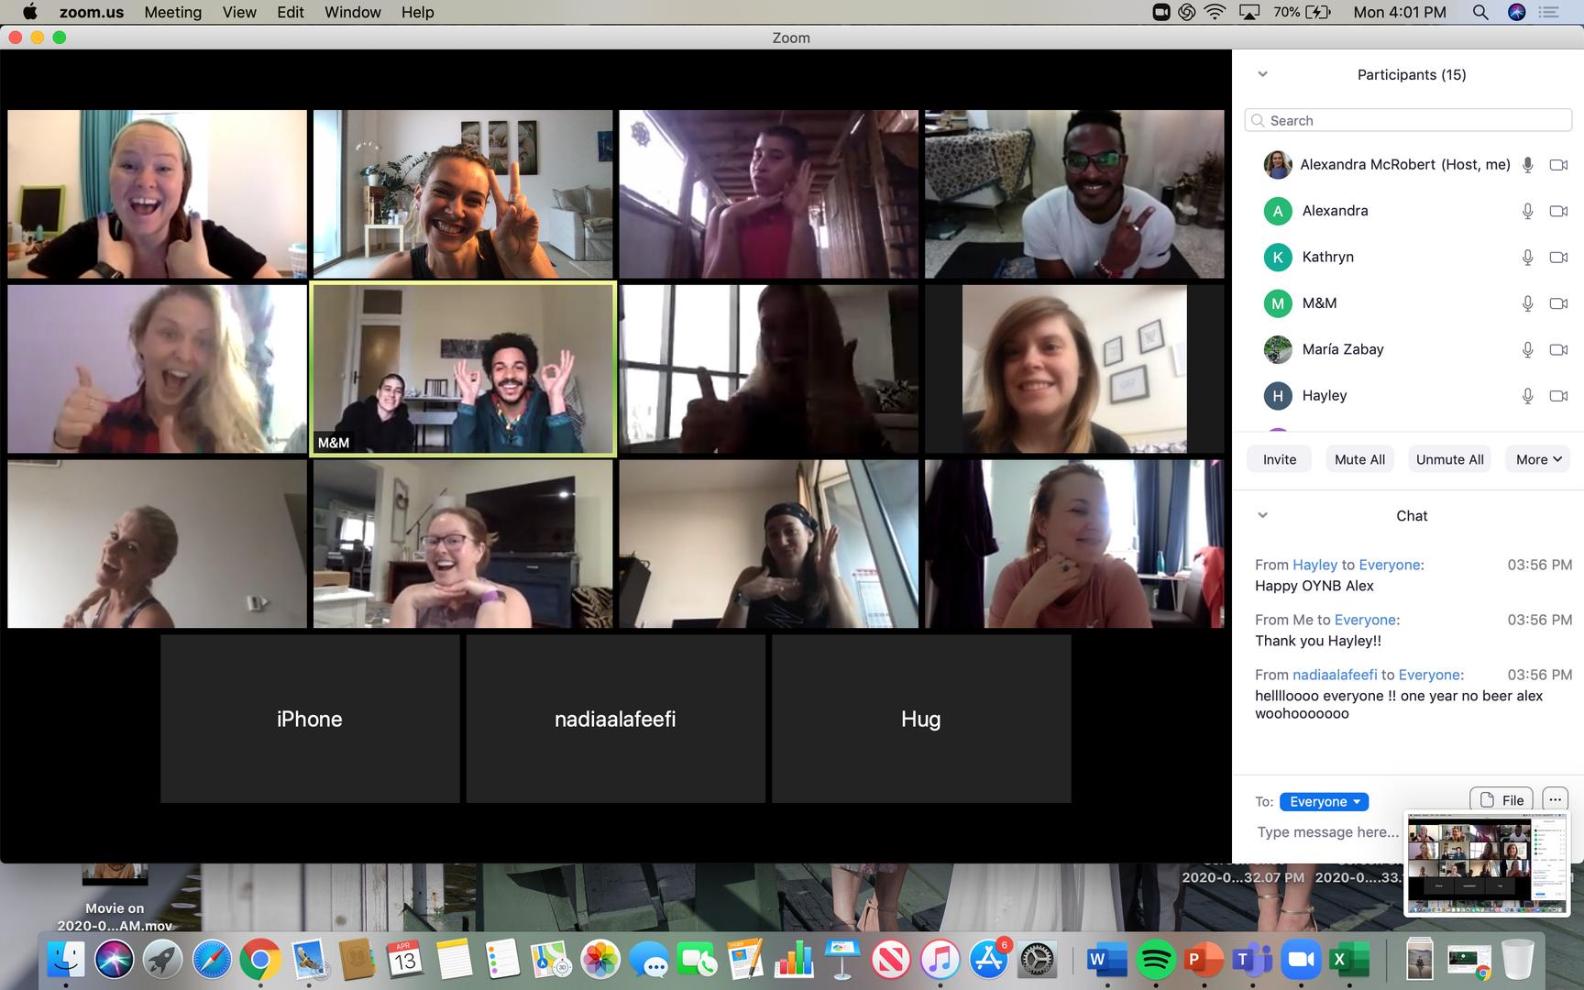The width and height of the screenshot is (1584, 990).
Task: Select Movie on 2020-0...AM.mov desktop file
Action: pyautogui.click(x=115, y=896)
